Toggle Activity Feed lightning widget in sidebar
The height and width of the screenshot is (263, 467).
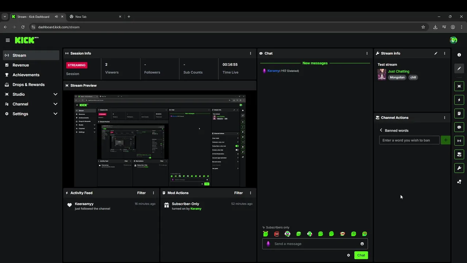459,100
